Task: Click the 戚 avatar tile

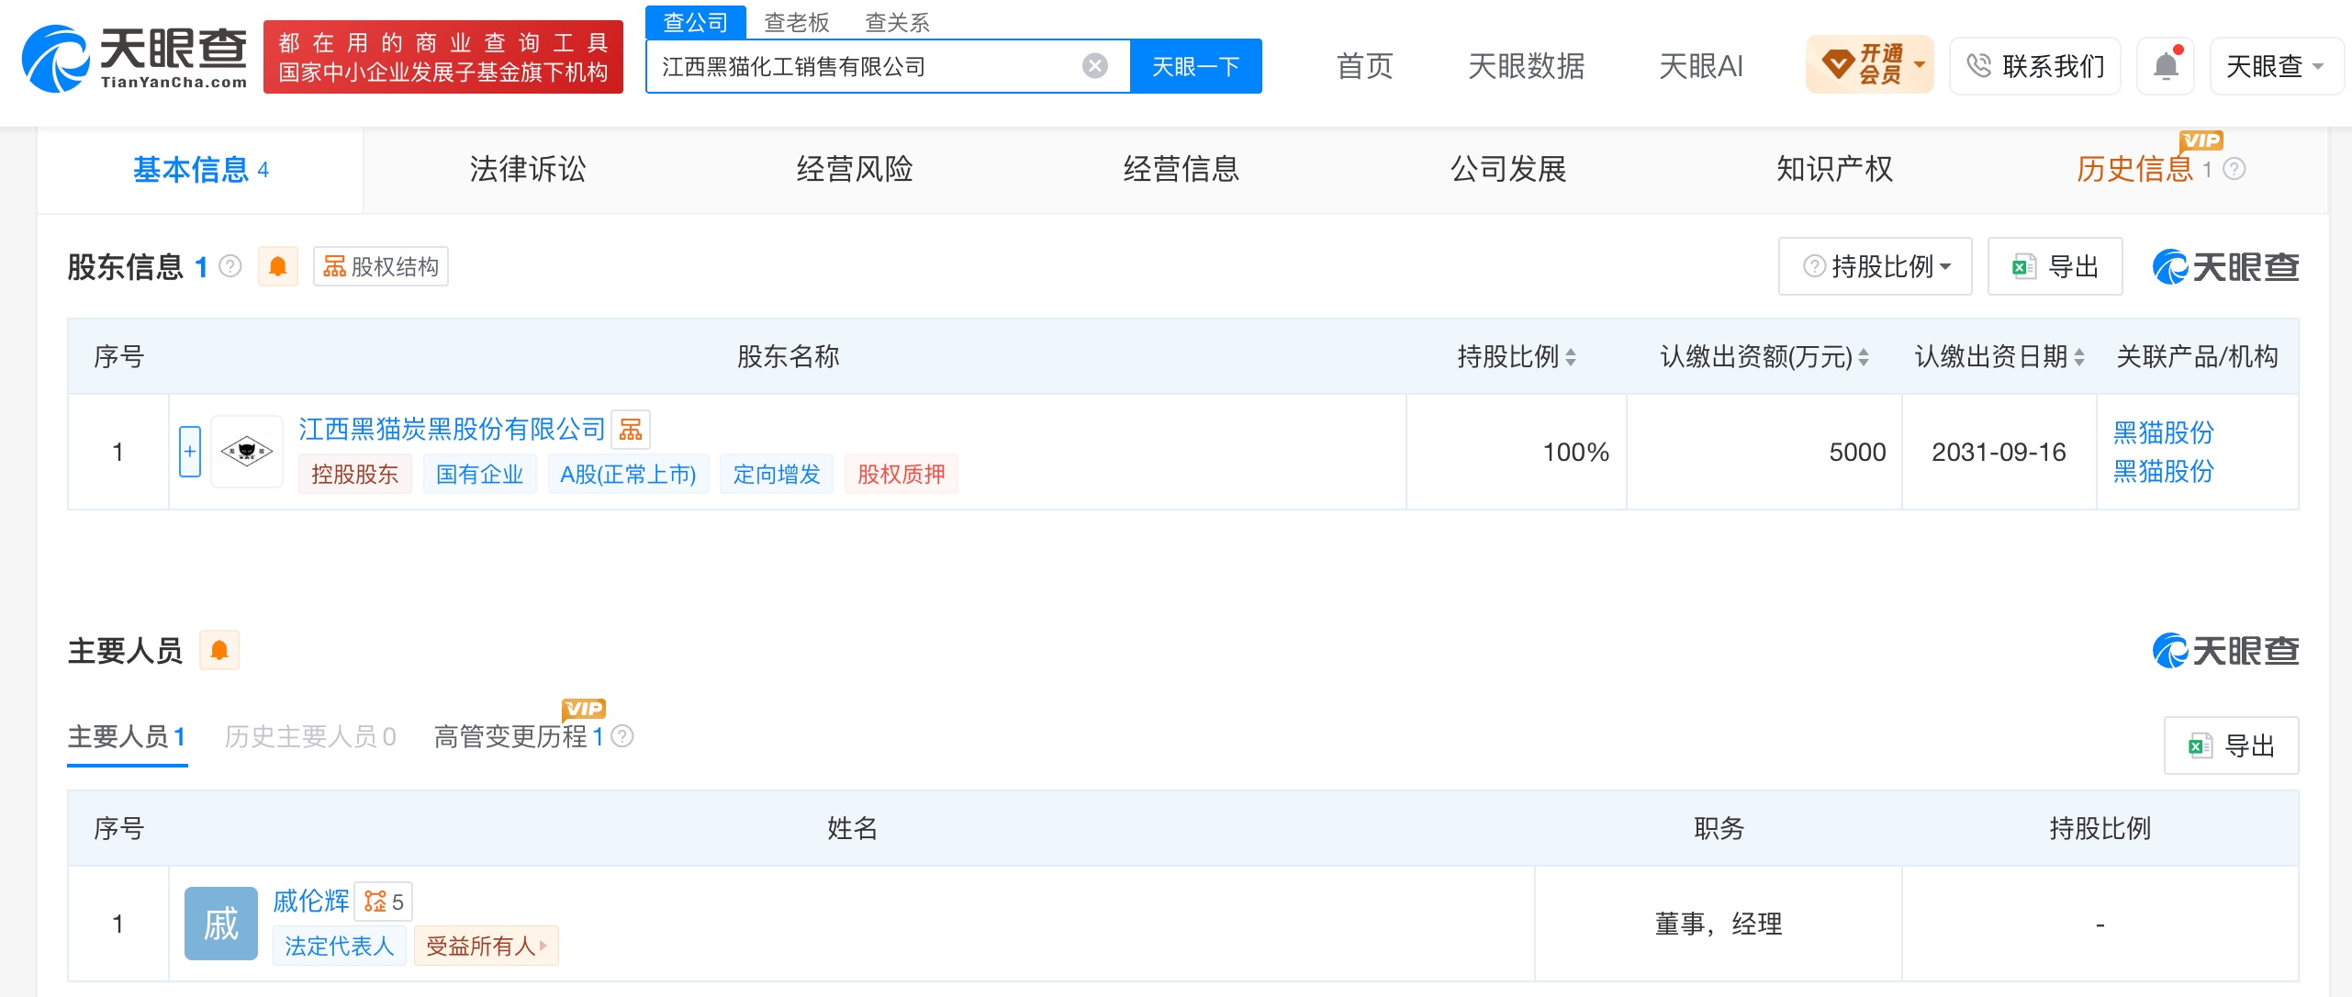Action: (221, 924)
